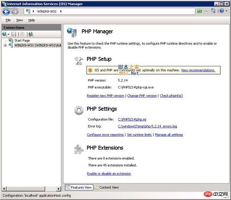Click the Connections pane horizontal scrollbar right arrow
Screen dimensions: 231x200
click(58, 188)
